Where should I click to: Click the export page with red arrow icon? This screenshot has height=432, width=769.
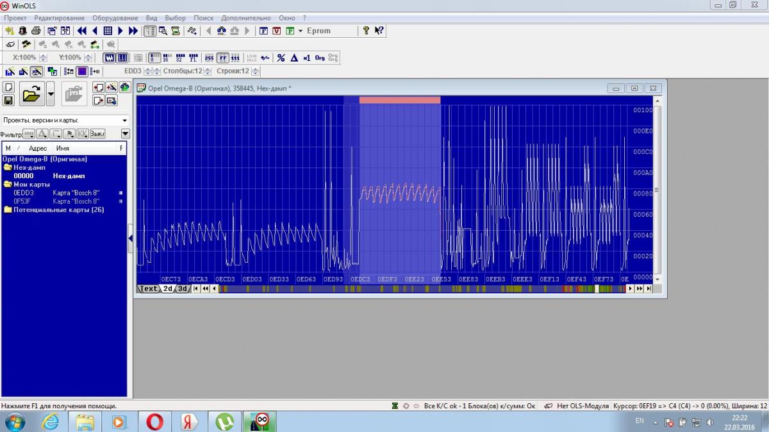[99, 101]
